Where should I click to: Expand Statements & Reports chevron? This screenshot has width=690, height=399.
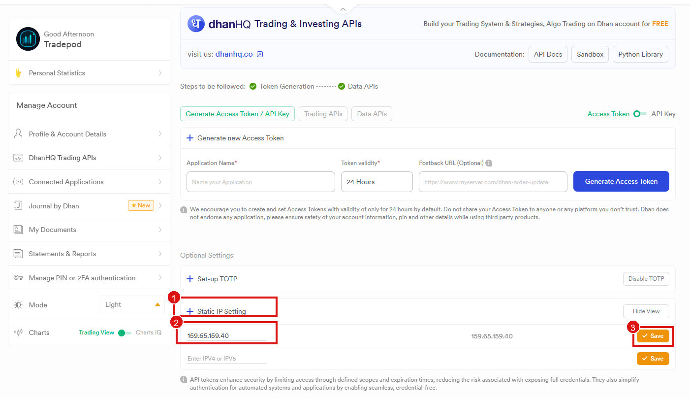click(x=160, y=254)
